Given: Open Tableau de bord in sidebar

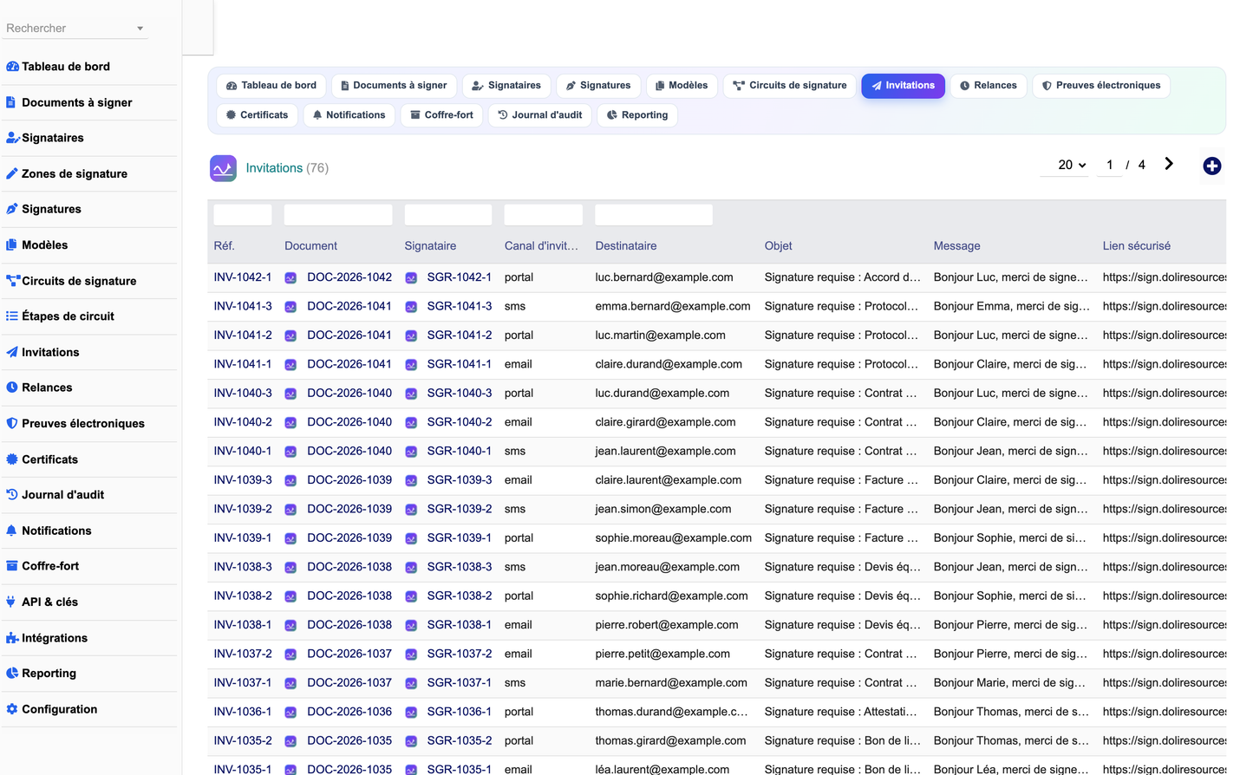Looking at the screenshot, I should [65, 67].
